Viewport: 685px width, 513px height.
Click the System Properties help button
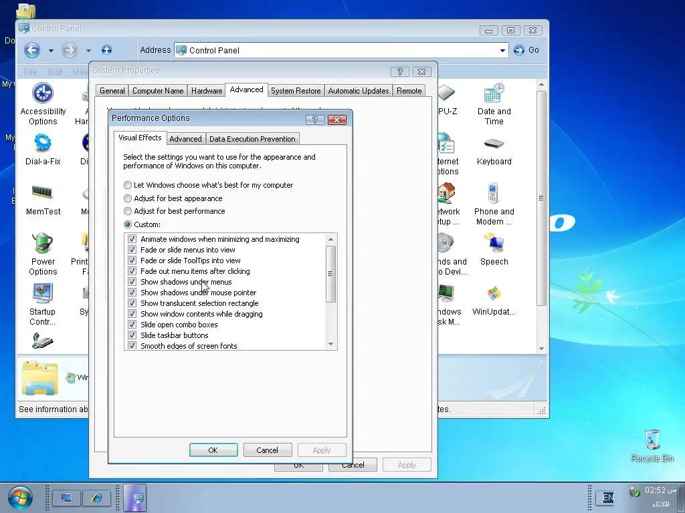click(x=400, y=71)
